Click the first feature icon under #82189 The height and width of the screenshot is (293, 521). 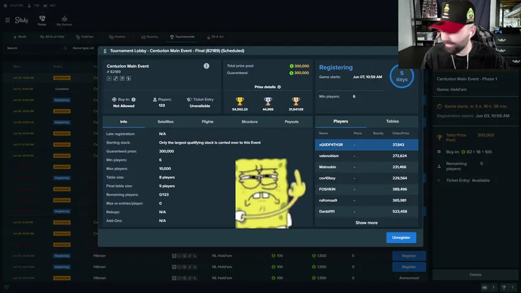click(x=109, y=78)
